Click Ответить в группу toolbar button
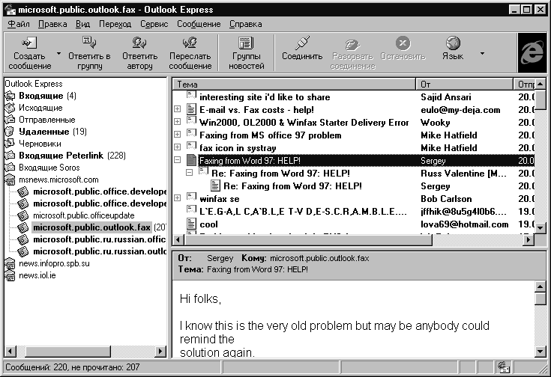Image resolution: width=551 pixels, height=377 pixels. 89,53
